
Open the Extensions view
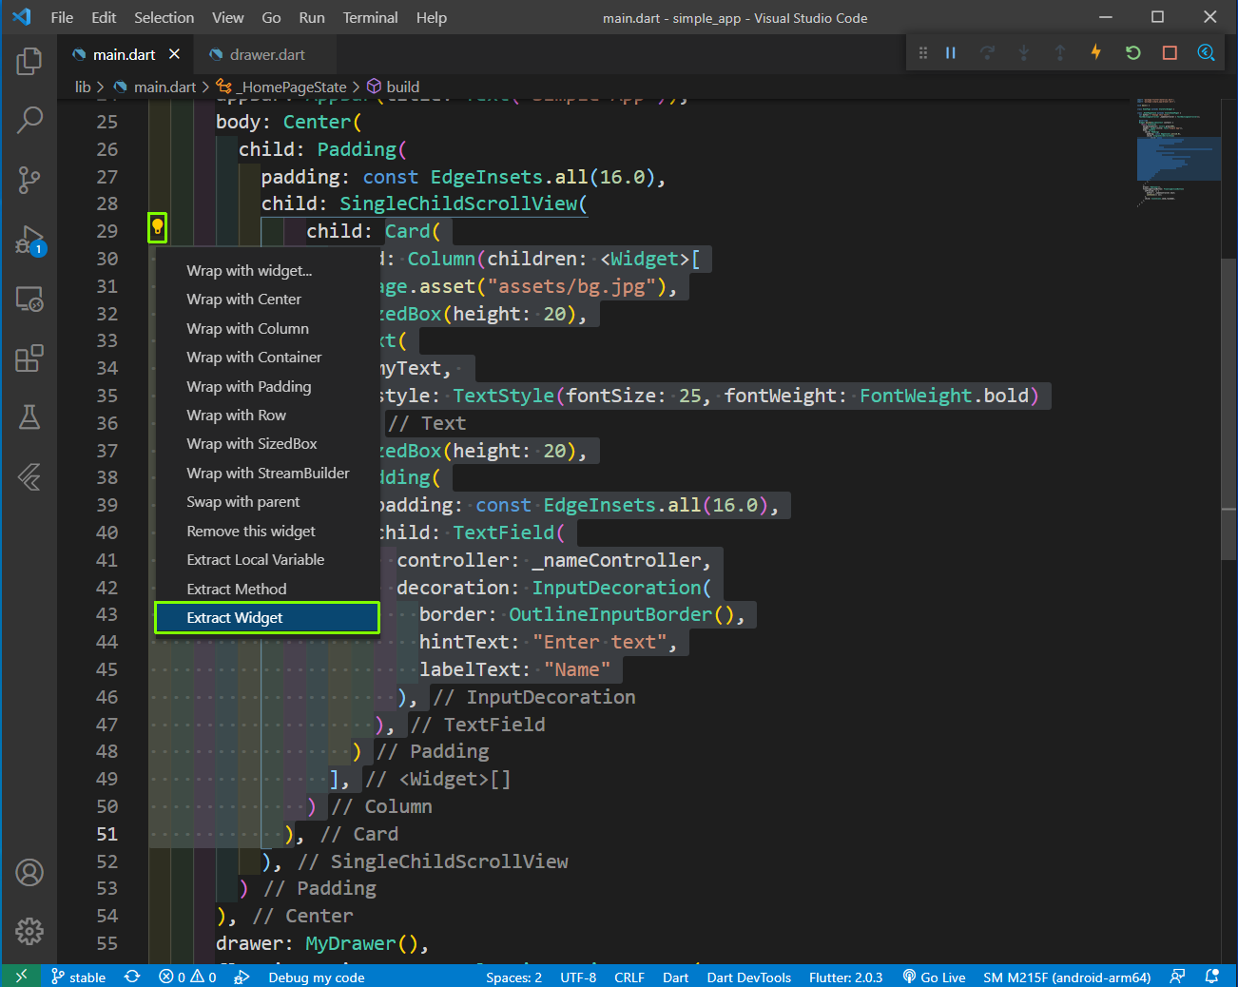click(29, 358)
